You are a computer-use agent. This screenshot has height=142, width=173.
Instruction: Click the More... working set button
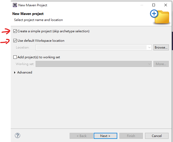click(161, 64)
